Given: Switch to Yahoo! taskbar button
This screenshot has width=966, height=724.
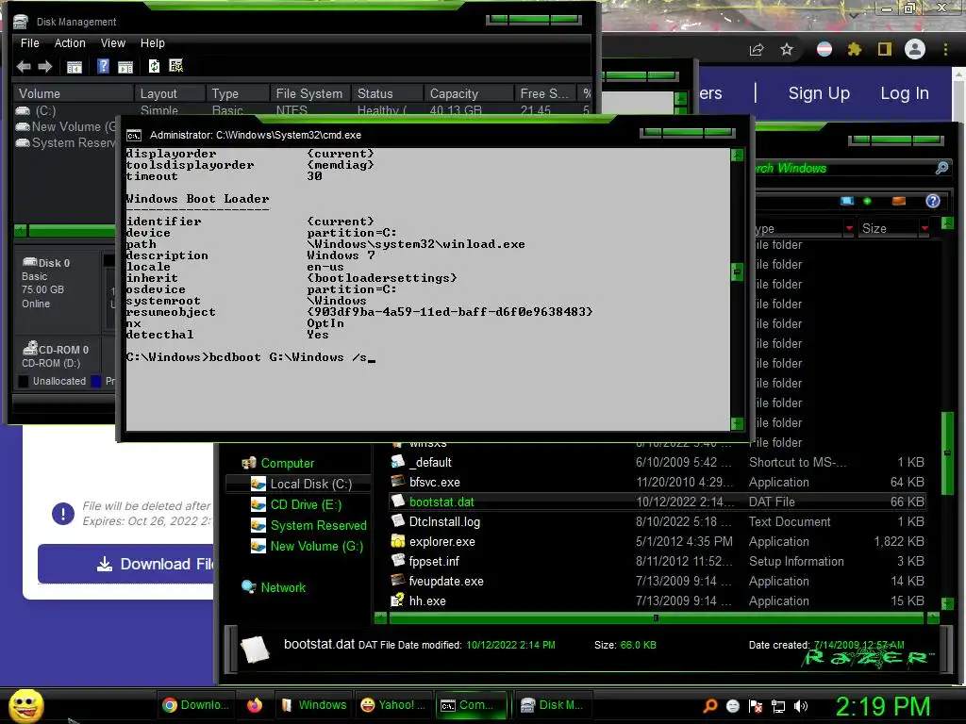Looking at the screenshot, I should tap(392, 705).
